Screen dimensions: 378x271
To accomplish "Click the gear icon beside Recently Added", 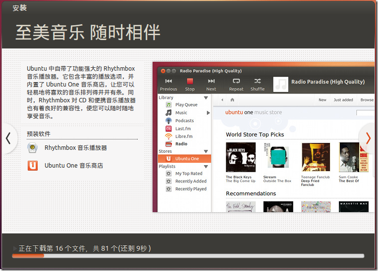I will point(168,181).
